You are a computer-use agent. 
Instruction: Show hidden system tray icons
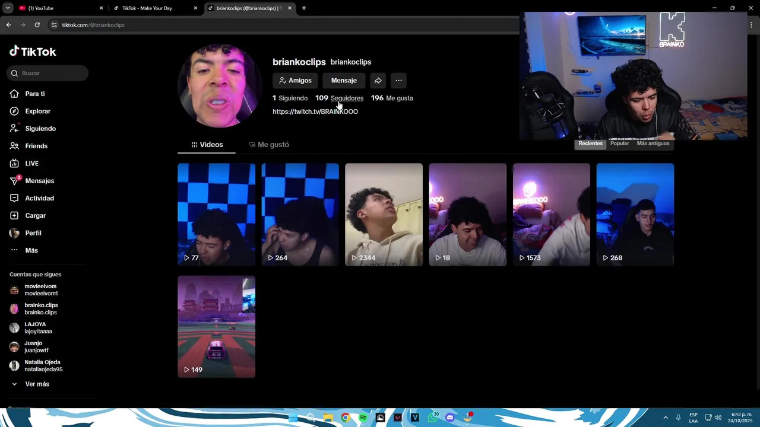pos(665,418)
